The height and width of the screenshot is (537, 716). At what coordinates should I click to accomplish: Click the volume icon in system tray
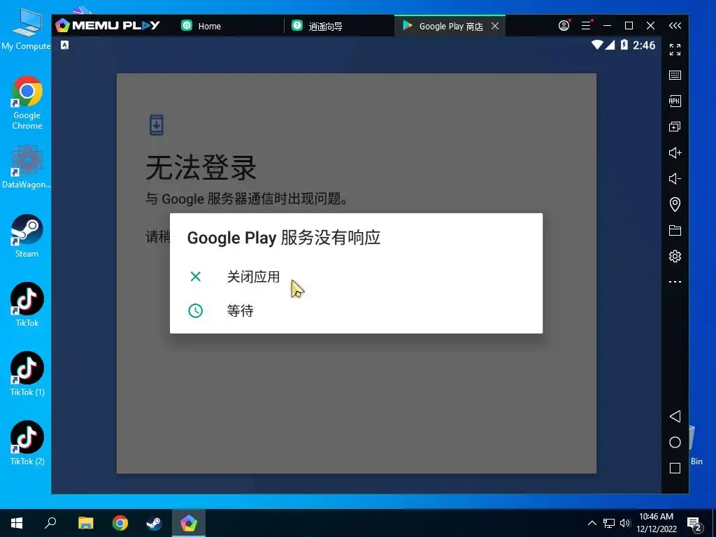point(625,523)
